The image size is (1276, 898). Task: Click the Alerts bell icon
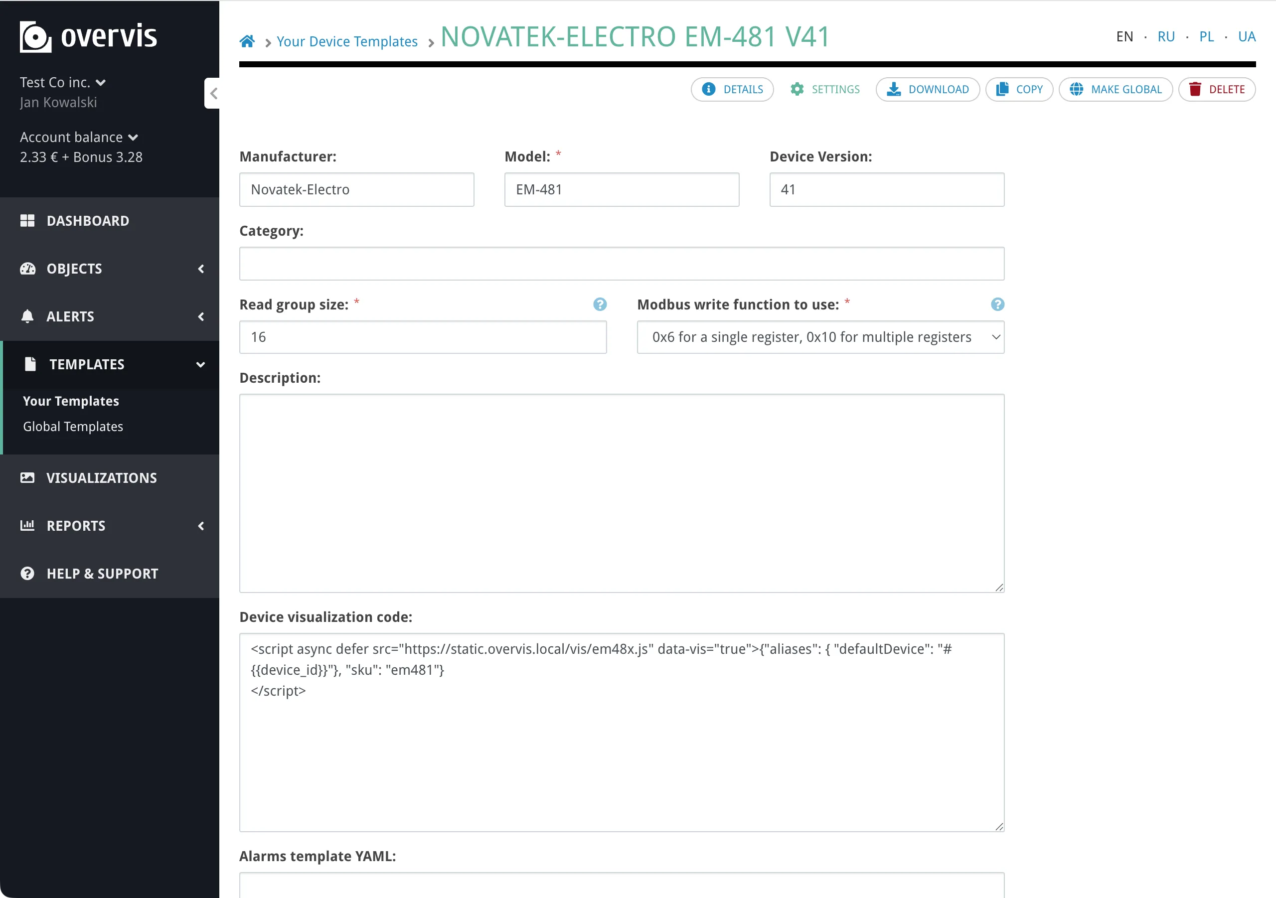(x=27, y=316)
